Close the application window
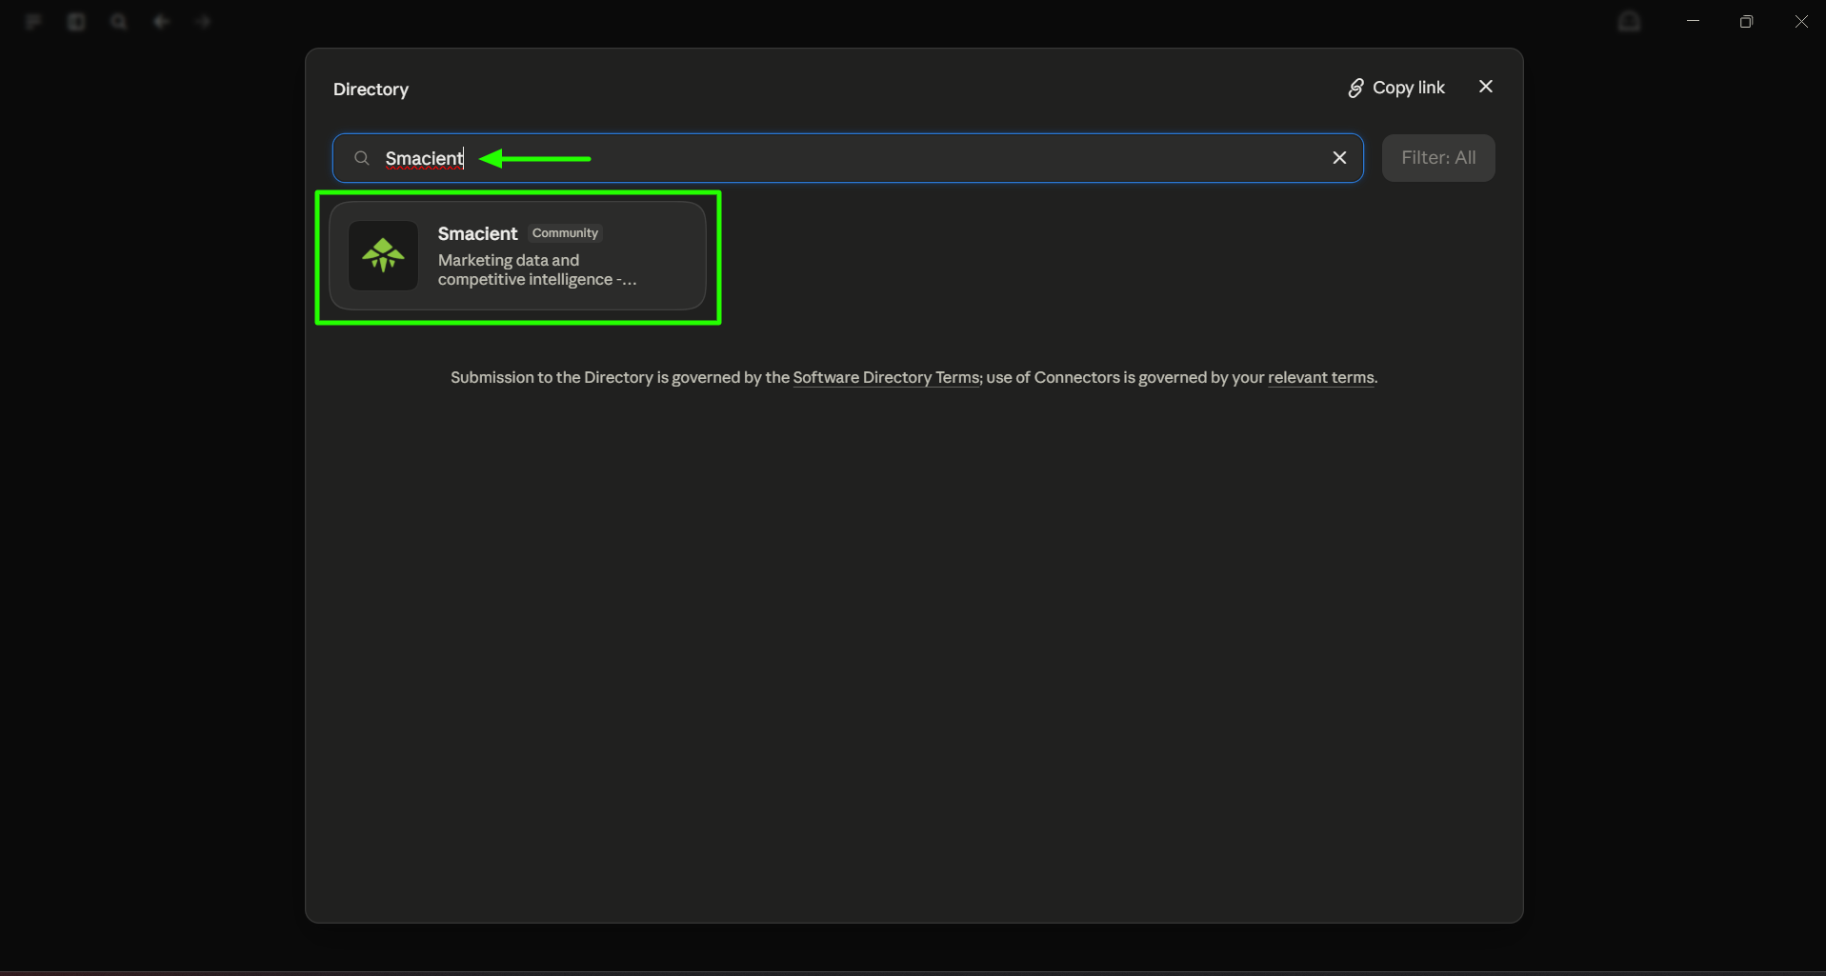This screenshot has width=1826, height=976. [1801, 21]
